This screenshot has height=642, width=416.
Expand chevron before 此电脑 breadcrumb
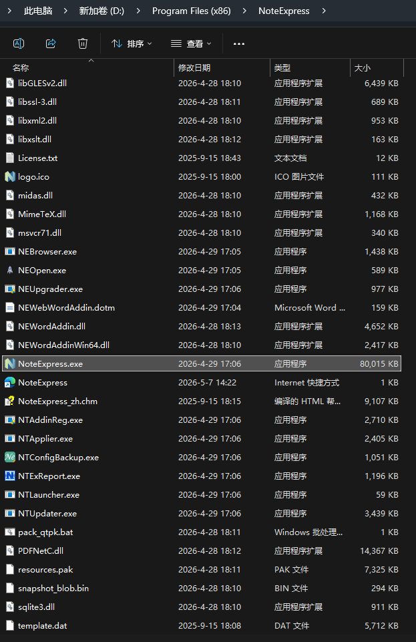point(10,11)
